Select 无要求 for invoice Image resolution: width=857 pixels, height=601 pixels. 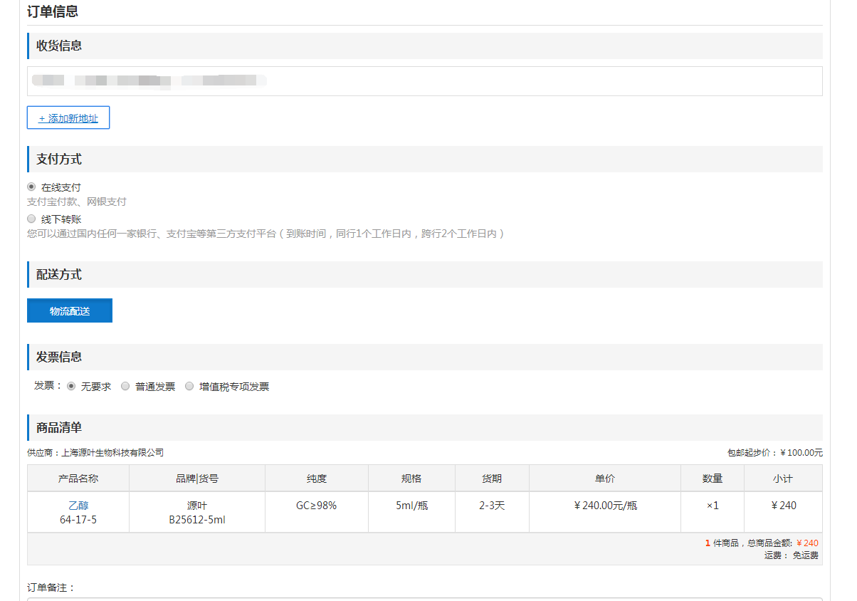tap(71, 387)
